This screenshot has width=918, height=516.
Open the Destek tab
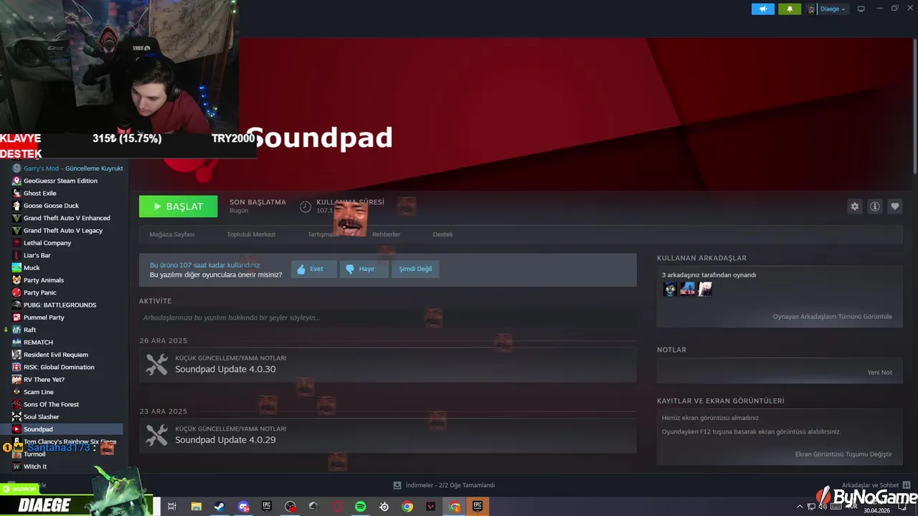point(443,234)
